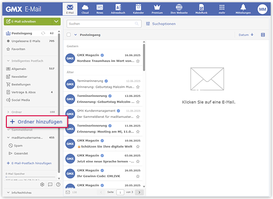
Task: Open the Cloud section in top navigation
Action: 85,9
